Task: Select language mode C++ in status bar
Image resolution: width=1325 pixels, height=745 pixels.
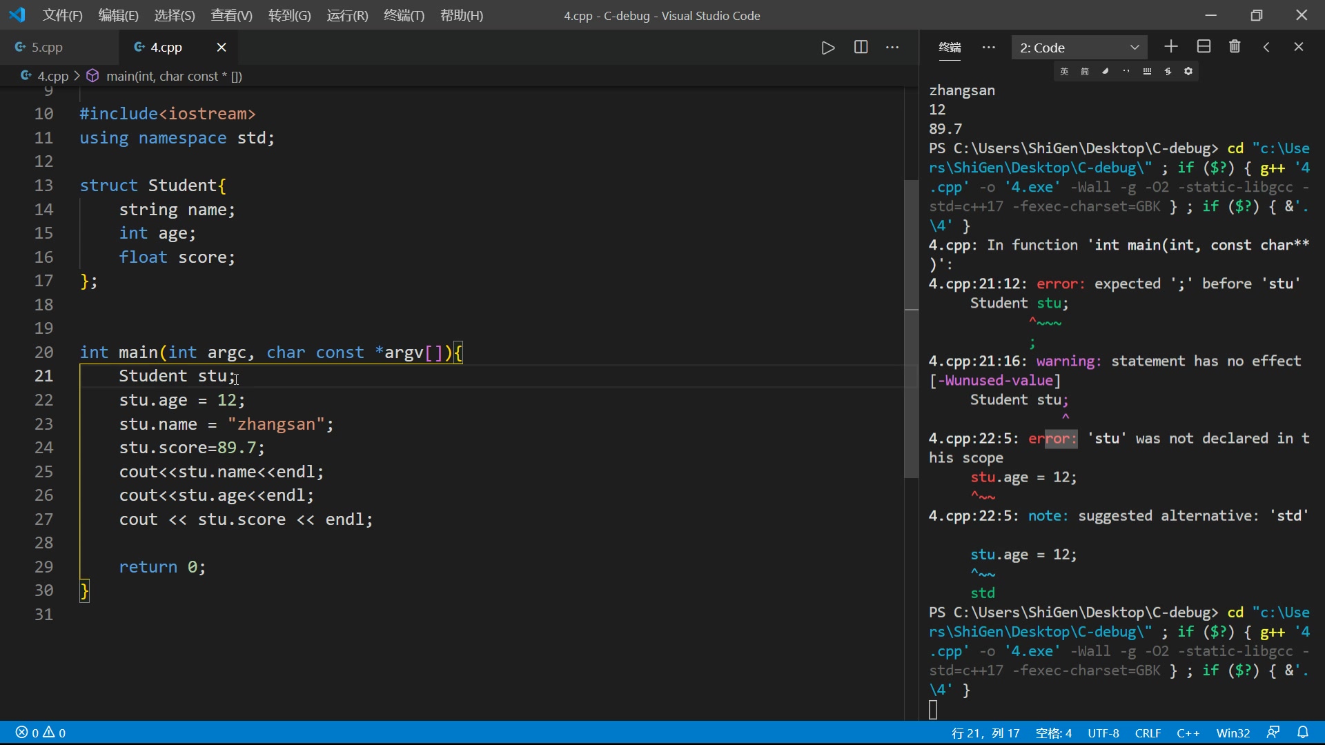Action: pos(1188,733)
